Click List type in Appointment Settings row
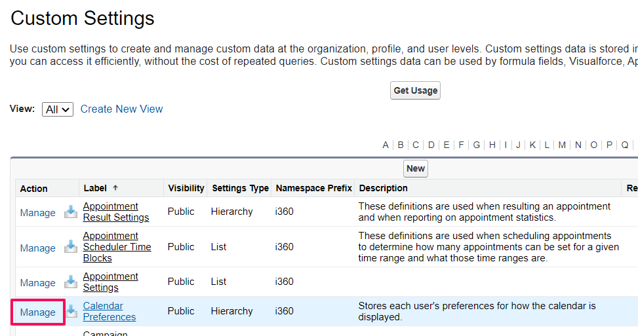The height and width of the screenshot is (336, 638). pyautogui.click(x=218, y=282)
